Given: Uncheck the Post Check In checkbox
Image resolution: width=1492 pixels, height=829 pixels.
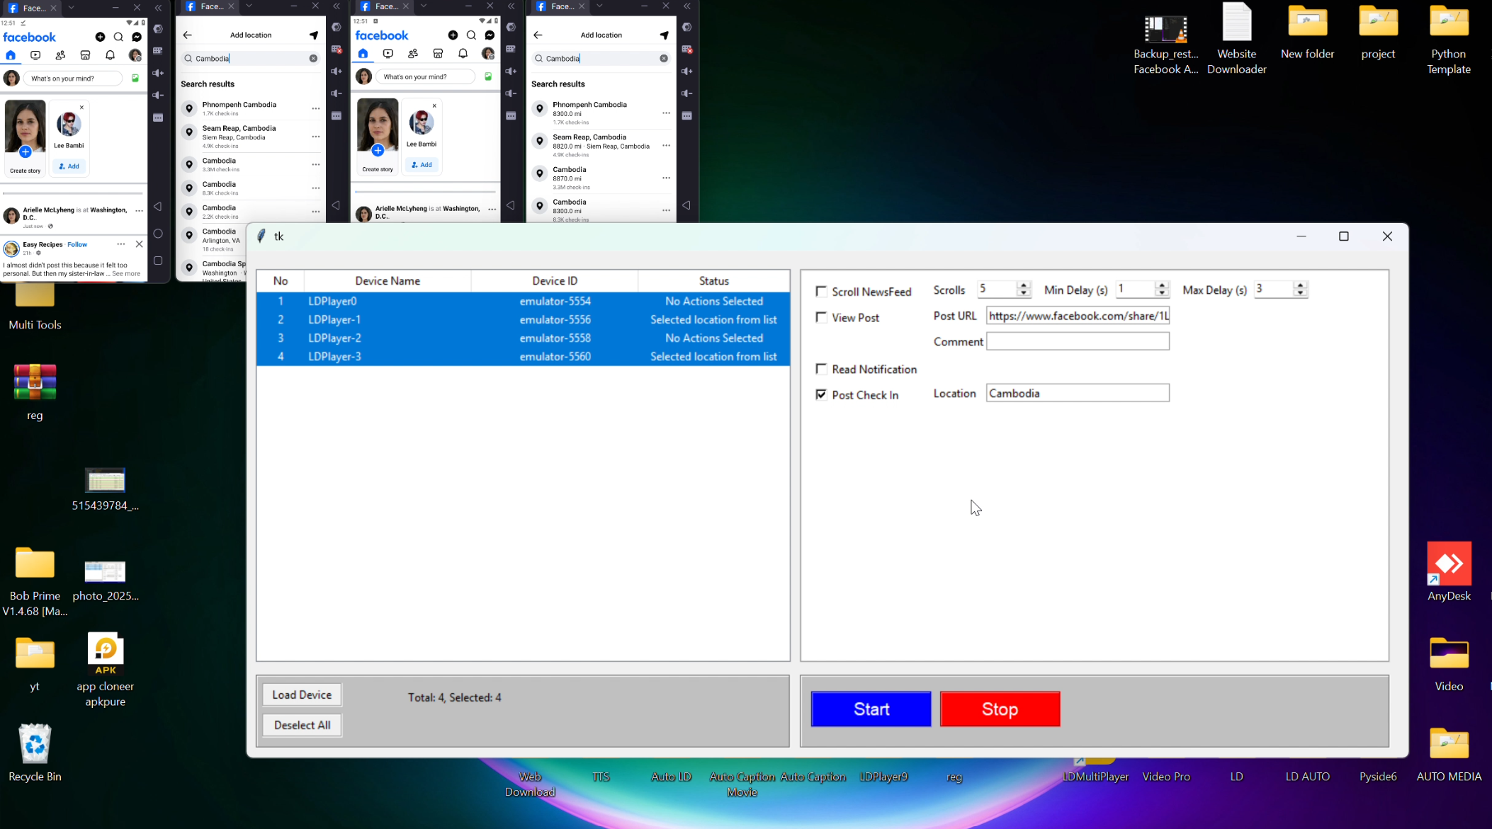Looking at the screenshot, I should (821, 394).
